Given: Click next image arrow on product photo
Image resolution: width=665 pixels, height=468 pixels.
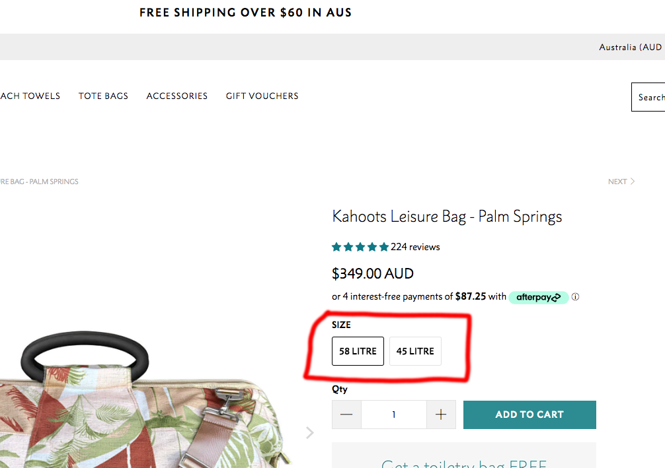Looking at the screenshot, I should point(309,433).
